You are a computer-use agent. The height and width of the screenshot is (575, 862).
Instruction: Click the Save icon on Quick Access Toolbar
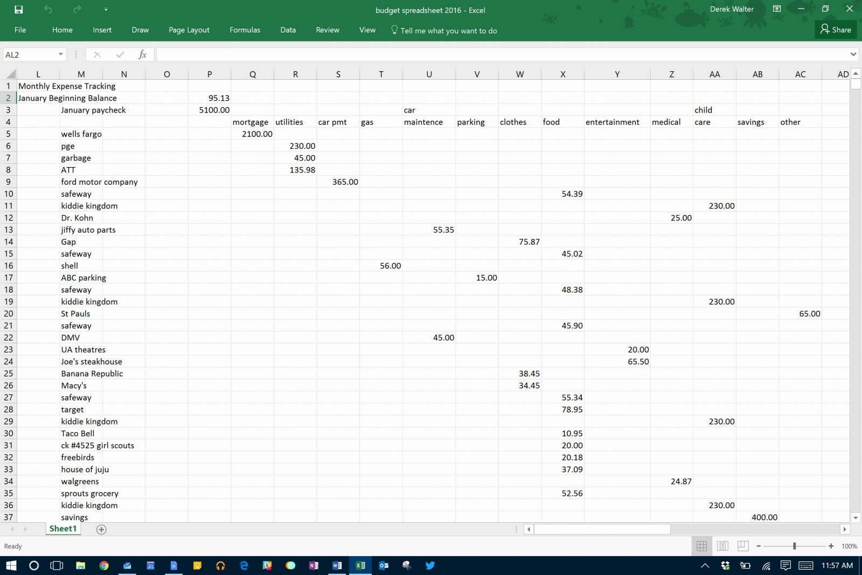tap(19, 9)
